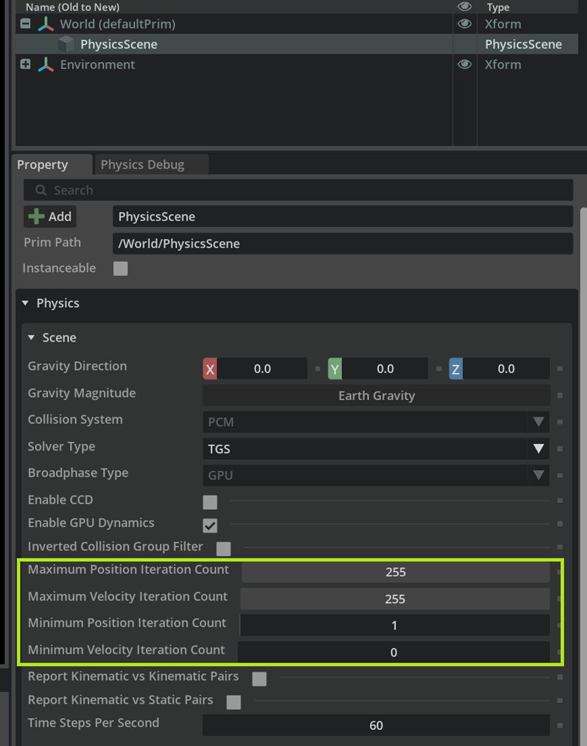Click the Add button
Viewport: 587px width, 746px height.
[50, 216]
